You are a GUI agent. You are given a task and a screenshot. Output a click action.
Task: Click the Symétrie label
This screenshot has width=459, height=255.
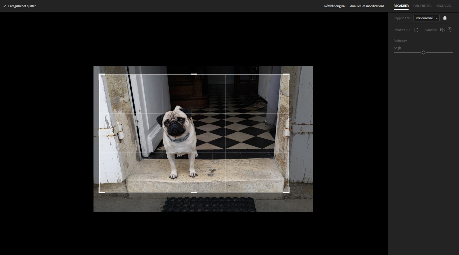pyautogui.click(x=431, y=30)
